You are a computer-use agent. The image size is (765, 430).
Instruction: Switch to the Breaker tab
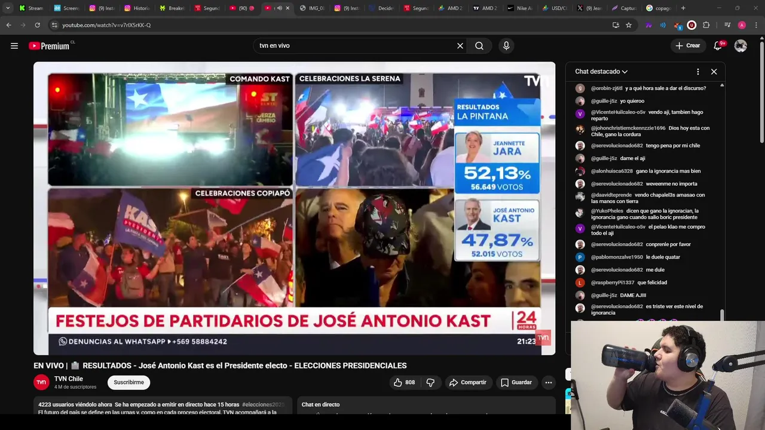(x=172, y=8)
